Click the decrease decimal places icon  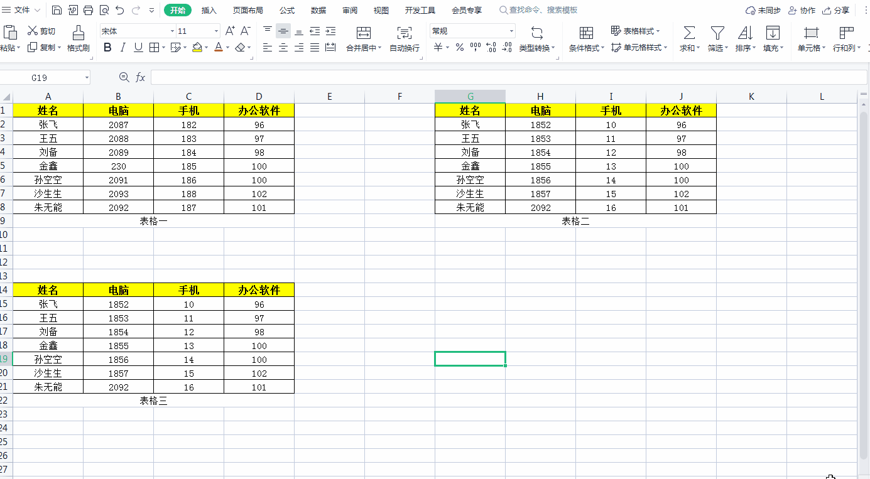507,47
